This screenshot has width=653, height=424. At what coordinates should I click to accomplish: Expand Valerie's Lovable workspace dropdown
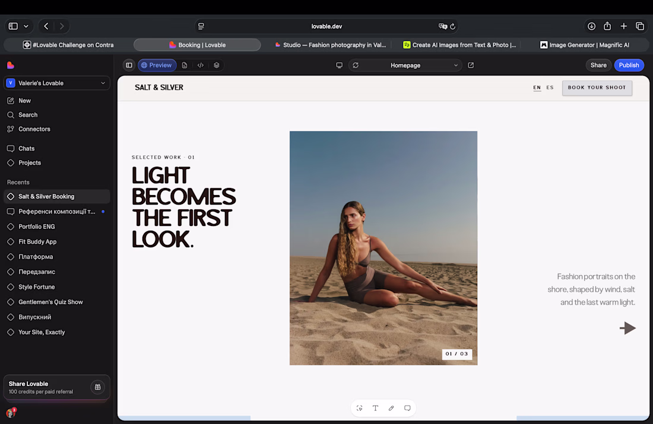pyautogui.click(x=57, y=83)
